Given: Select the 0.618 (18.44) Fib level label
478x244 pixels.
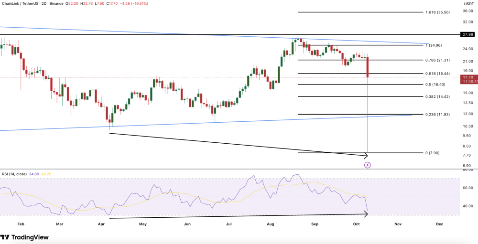Looking at the screenshot, I should click(x=437, y=74).
